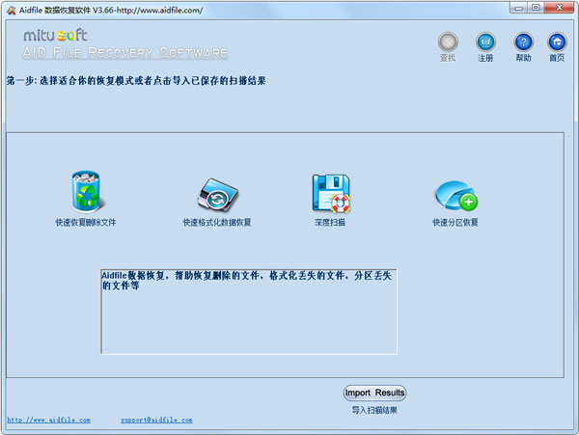The image size is (579, 435).
Task: Click the 导入扫描结果 label
Action: point(374,410)
